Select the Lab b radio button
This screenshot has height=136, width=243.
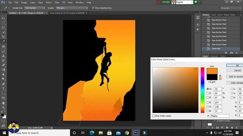click(232, 97)
